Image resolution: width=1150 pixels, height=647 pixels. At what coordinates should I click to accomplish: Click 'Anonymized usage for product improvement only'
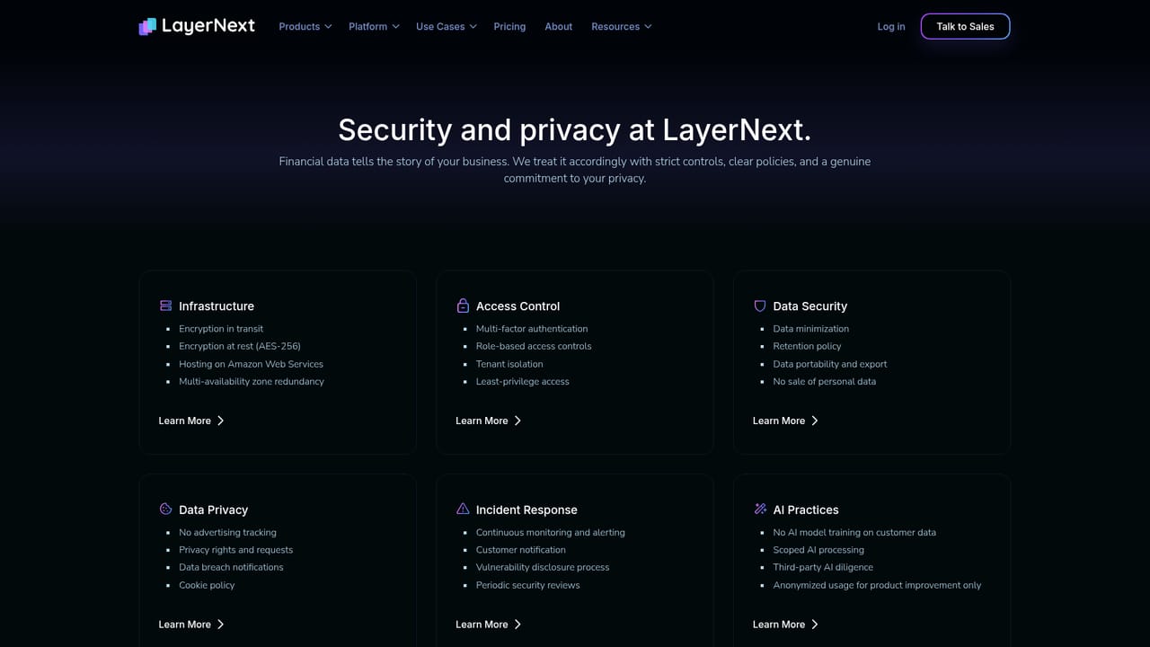click(877, 585)
